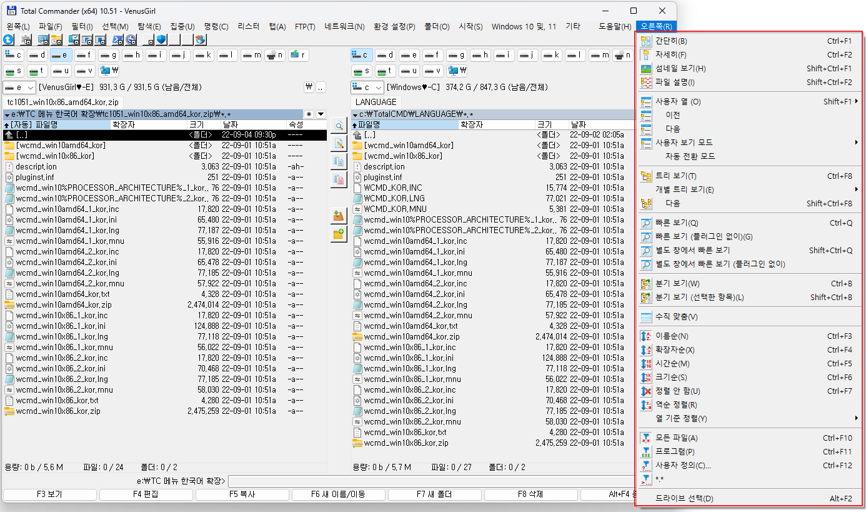Viewport: 866px width, 512px height.
Task: Click left panel root directory ₩ button
Action: pos(309,88)
